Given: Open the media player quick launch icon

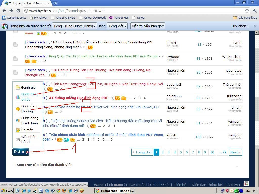Looking at the screenshot, I should (76, 191).
